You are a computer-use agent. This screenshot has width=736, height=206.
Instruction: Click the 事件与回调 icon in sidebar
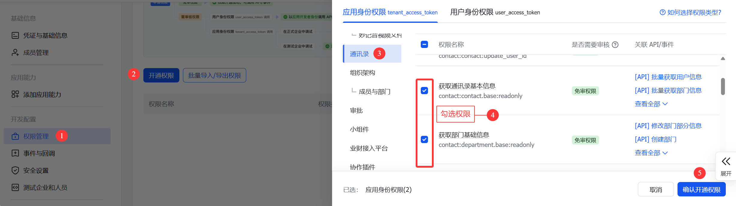(x=15, y=153)
